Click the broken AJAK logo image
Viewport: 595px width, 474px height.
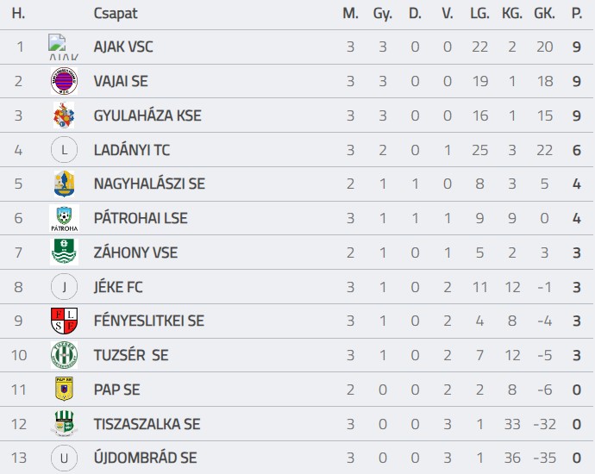pyautogui.click(x=63, y=47)
